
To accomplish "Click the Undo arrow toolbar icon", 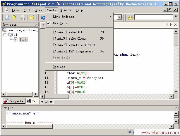I will pyautogui.click(x=43, y=17).
